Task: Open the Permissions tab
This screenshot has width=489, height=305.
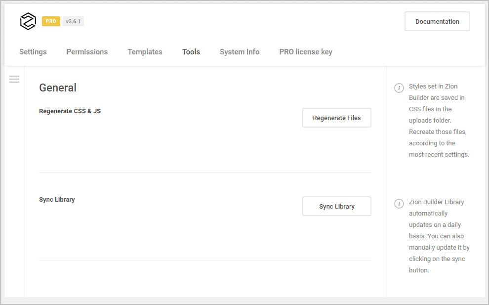Action: [87, 51]
